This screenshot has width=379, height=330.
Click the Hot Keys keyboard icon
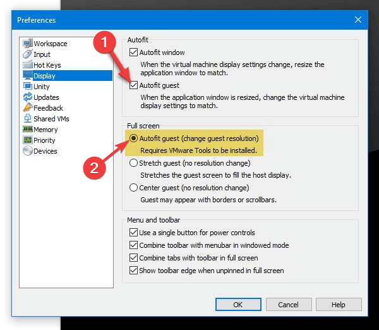click(x=28, y=65)
